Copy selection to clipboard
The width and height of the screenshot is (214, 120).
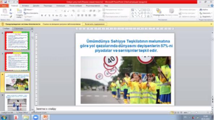point(11,13)
